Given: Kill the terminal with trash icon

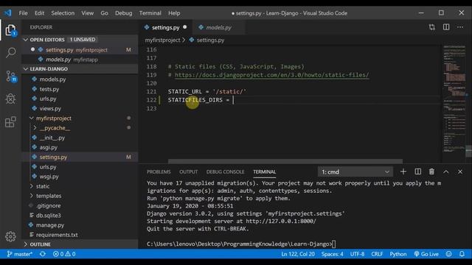Looking at the screenshot, I should (x=431, y=172).
